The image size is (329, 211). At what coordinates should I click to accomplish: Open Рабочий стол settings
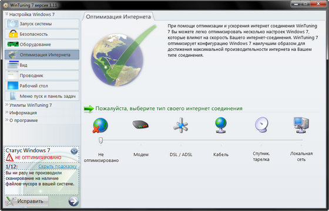42,86
